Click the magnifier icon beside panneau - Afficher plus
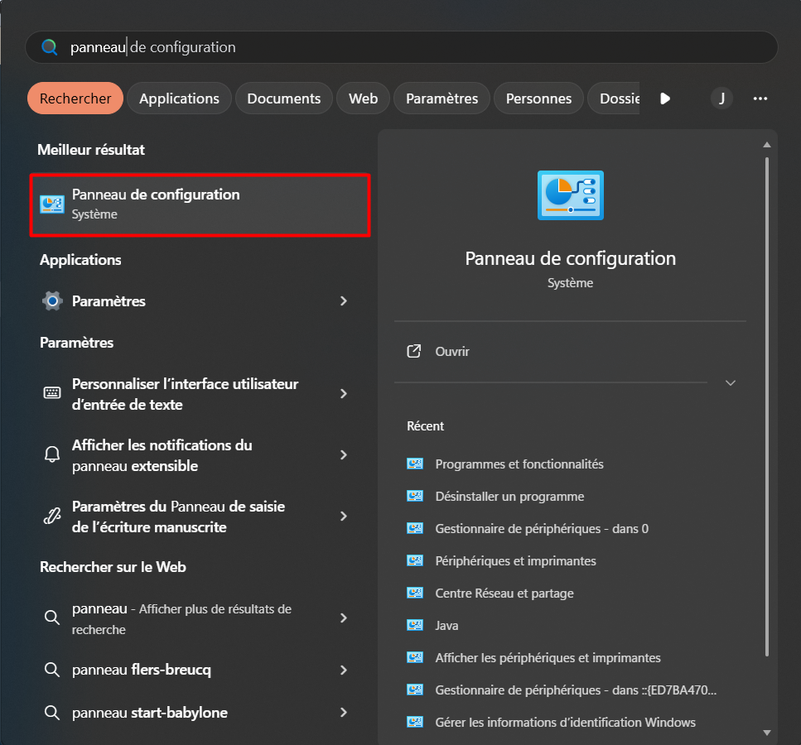The height and width of the screenshot is (745, 801). pyautogui.click(x=51, y=618)
